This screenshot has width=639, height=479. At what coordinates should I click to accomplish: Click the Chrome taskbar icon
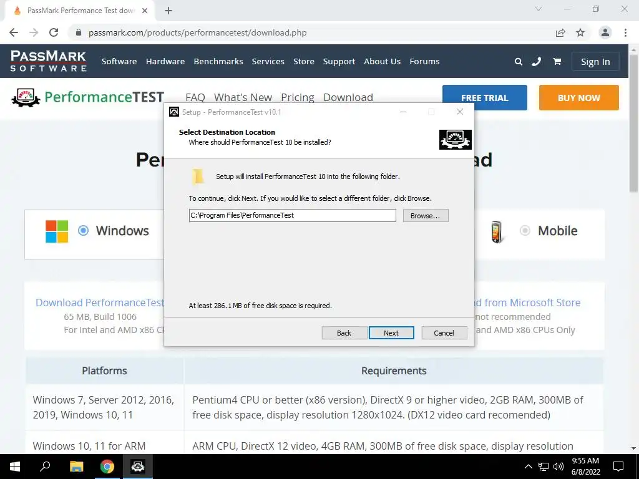(x=107, y=467)
